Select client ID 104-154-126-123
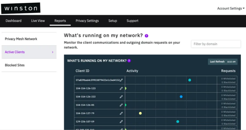 pos(86,88)
